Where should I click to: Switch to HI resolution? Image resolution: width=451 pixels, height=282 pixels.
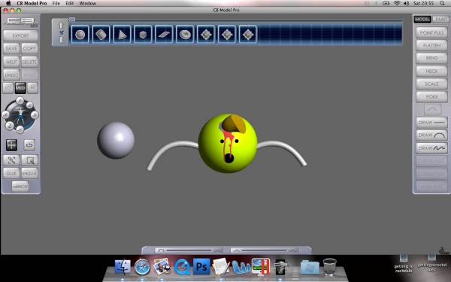[32, 88]
